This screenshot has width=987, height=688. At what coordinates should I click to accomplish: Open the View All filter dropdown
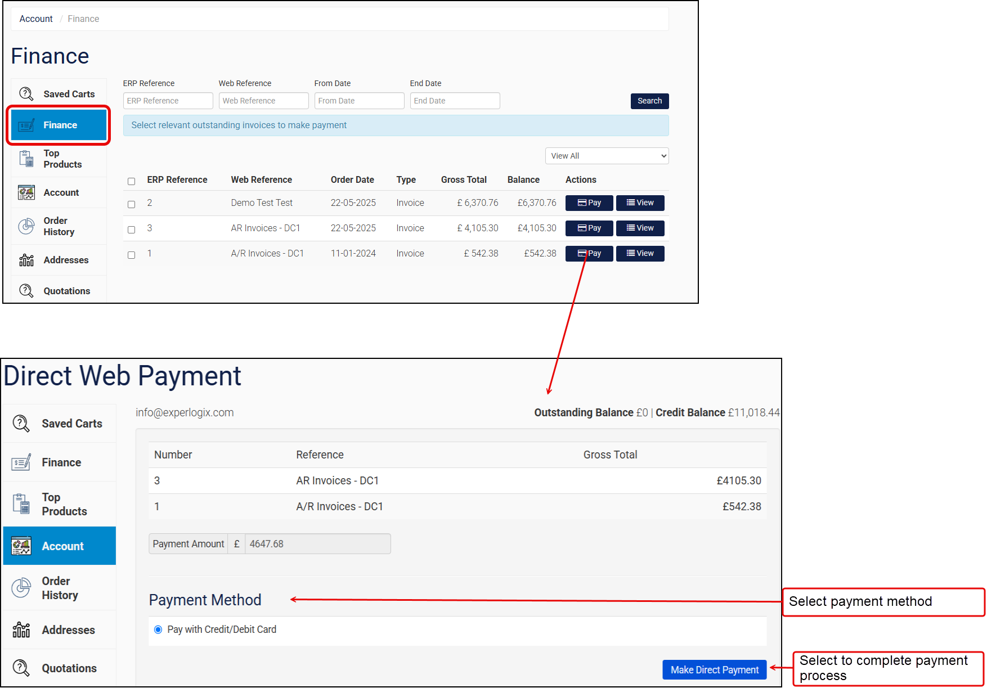click(x=607, y=156)
